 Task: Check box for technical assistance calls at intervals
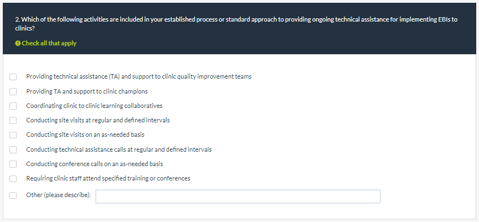(x=13, y=149)
